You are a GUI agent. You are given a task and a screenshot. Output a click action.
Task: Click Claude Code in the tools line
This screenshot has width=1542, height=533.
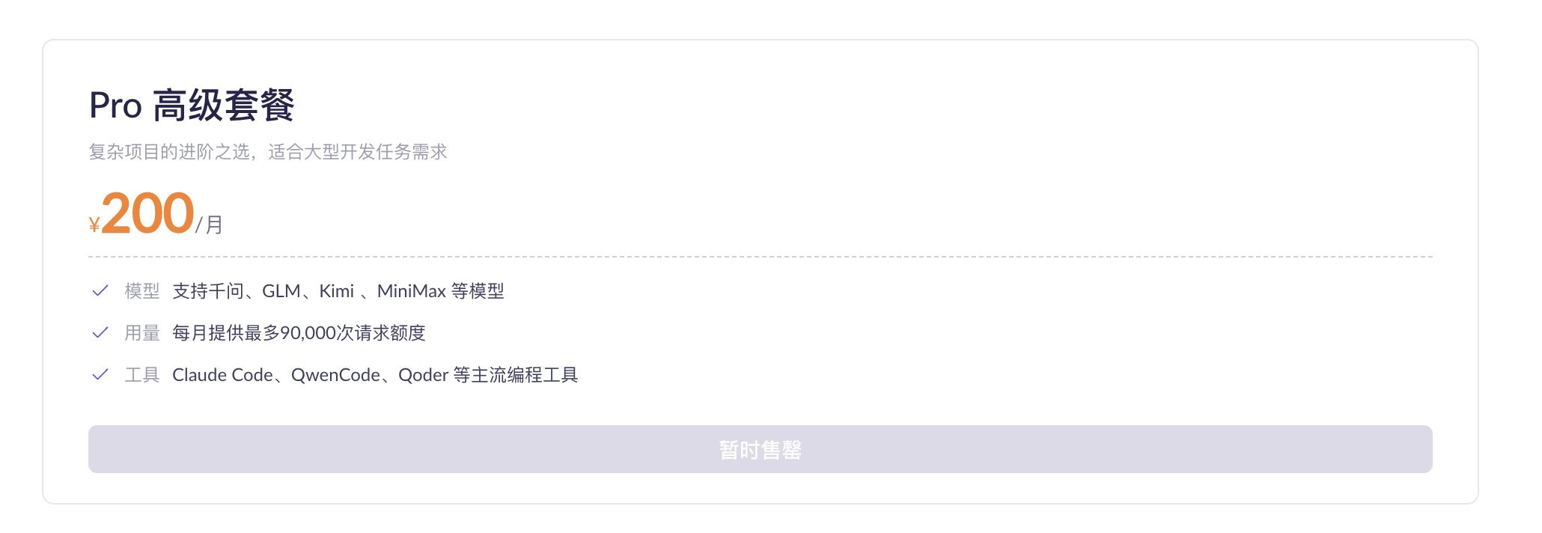[222, 374]
